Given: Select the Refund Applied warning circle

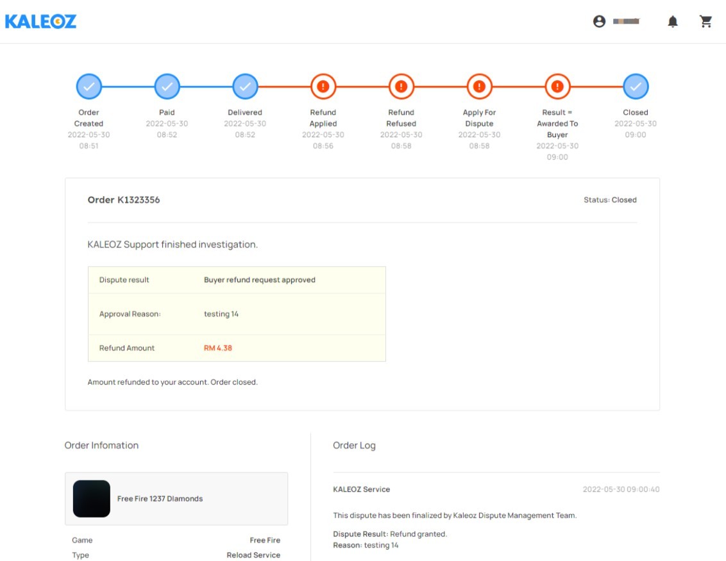Looking at the screenshot, I should tap(323, 87).
